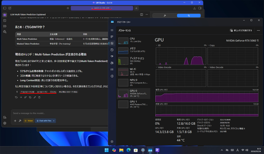Change the 3D graph engine dropdown
The image size is (264, 154).
coord(158,45)
